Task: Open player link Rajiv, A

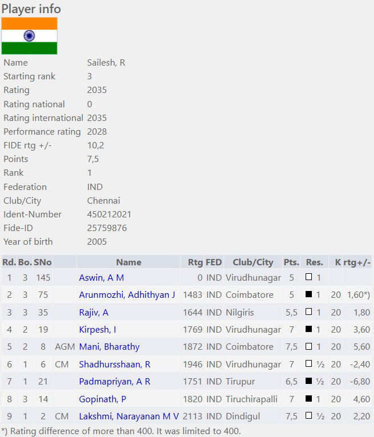Action: click(93, 313)
